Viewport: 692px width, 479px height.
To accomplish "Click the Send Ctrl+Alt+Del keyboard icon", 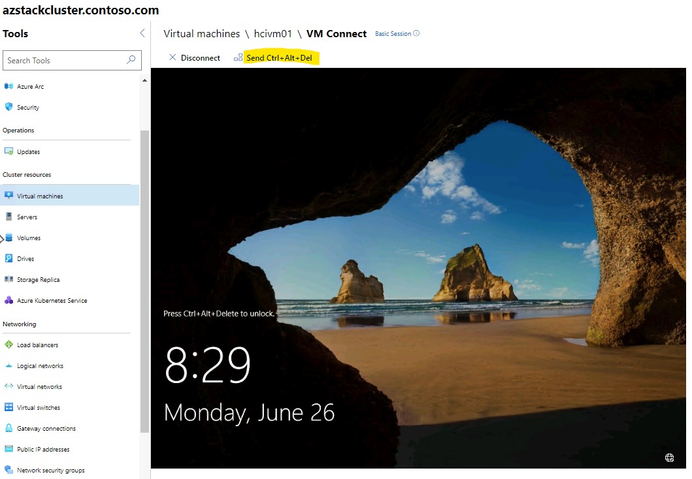I will (x=238, y=57).
